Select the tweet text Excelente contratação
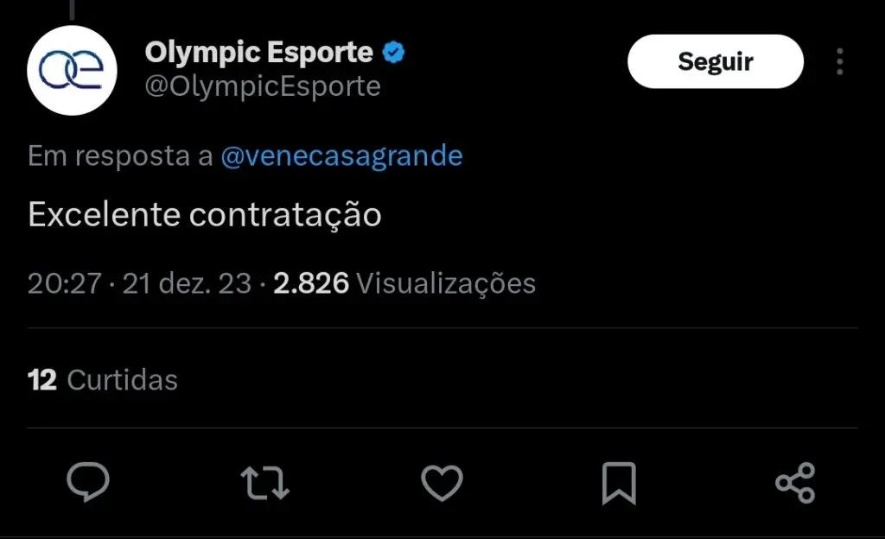The width and height of the screenshot is (885, 539). (205, 215)
